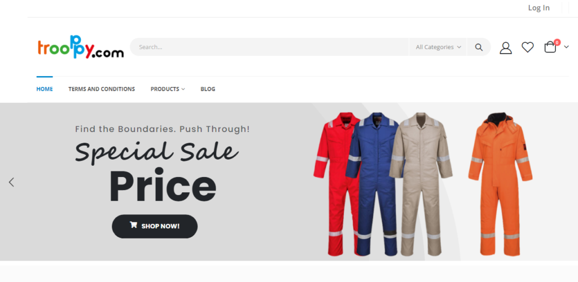The height and width of the screenshot is (282, 578).
Task: Go to previous slide with left arrow
Action: coord(11,182)
